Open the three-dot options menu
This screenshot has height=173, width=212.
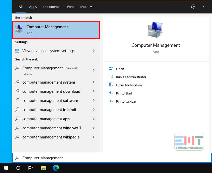tap(204, 7)
